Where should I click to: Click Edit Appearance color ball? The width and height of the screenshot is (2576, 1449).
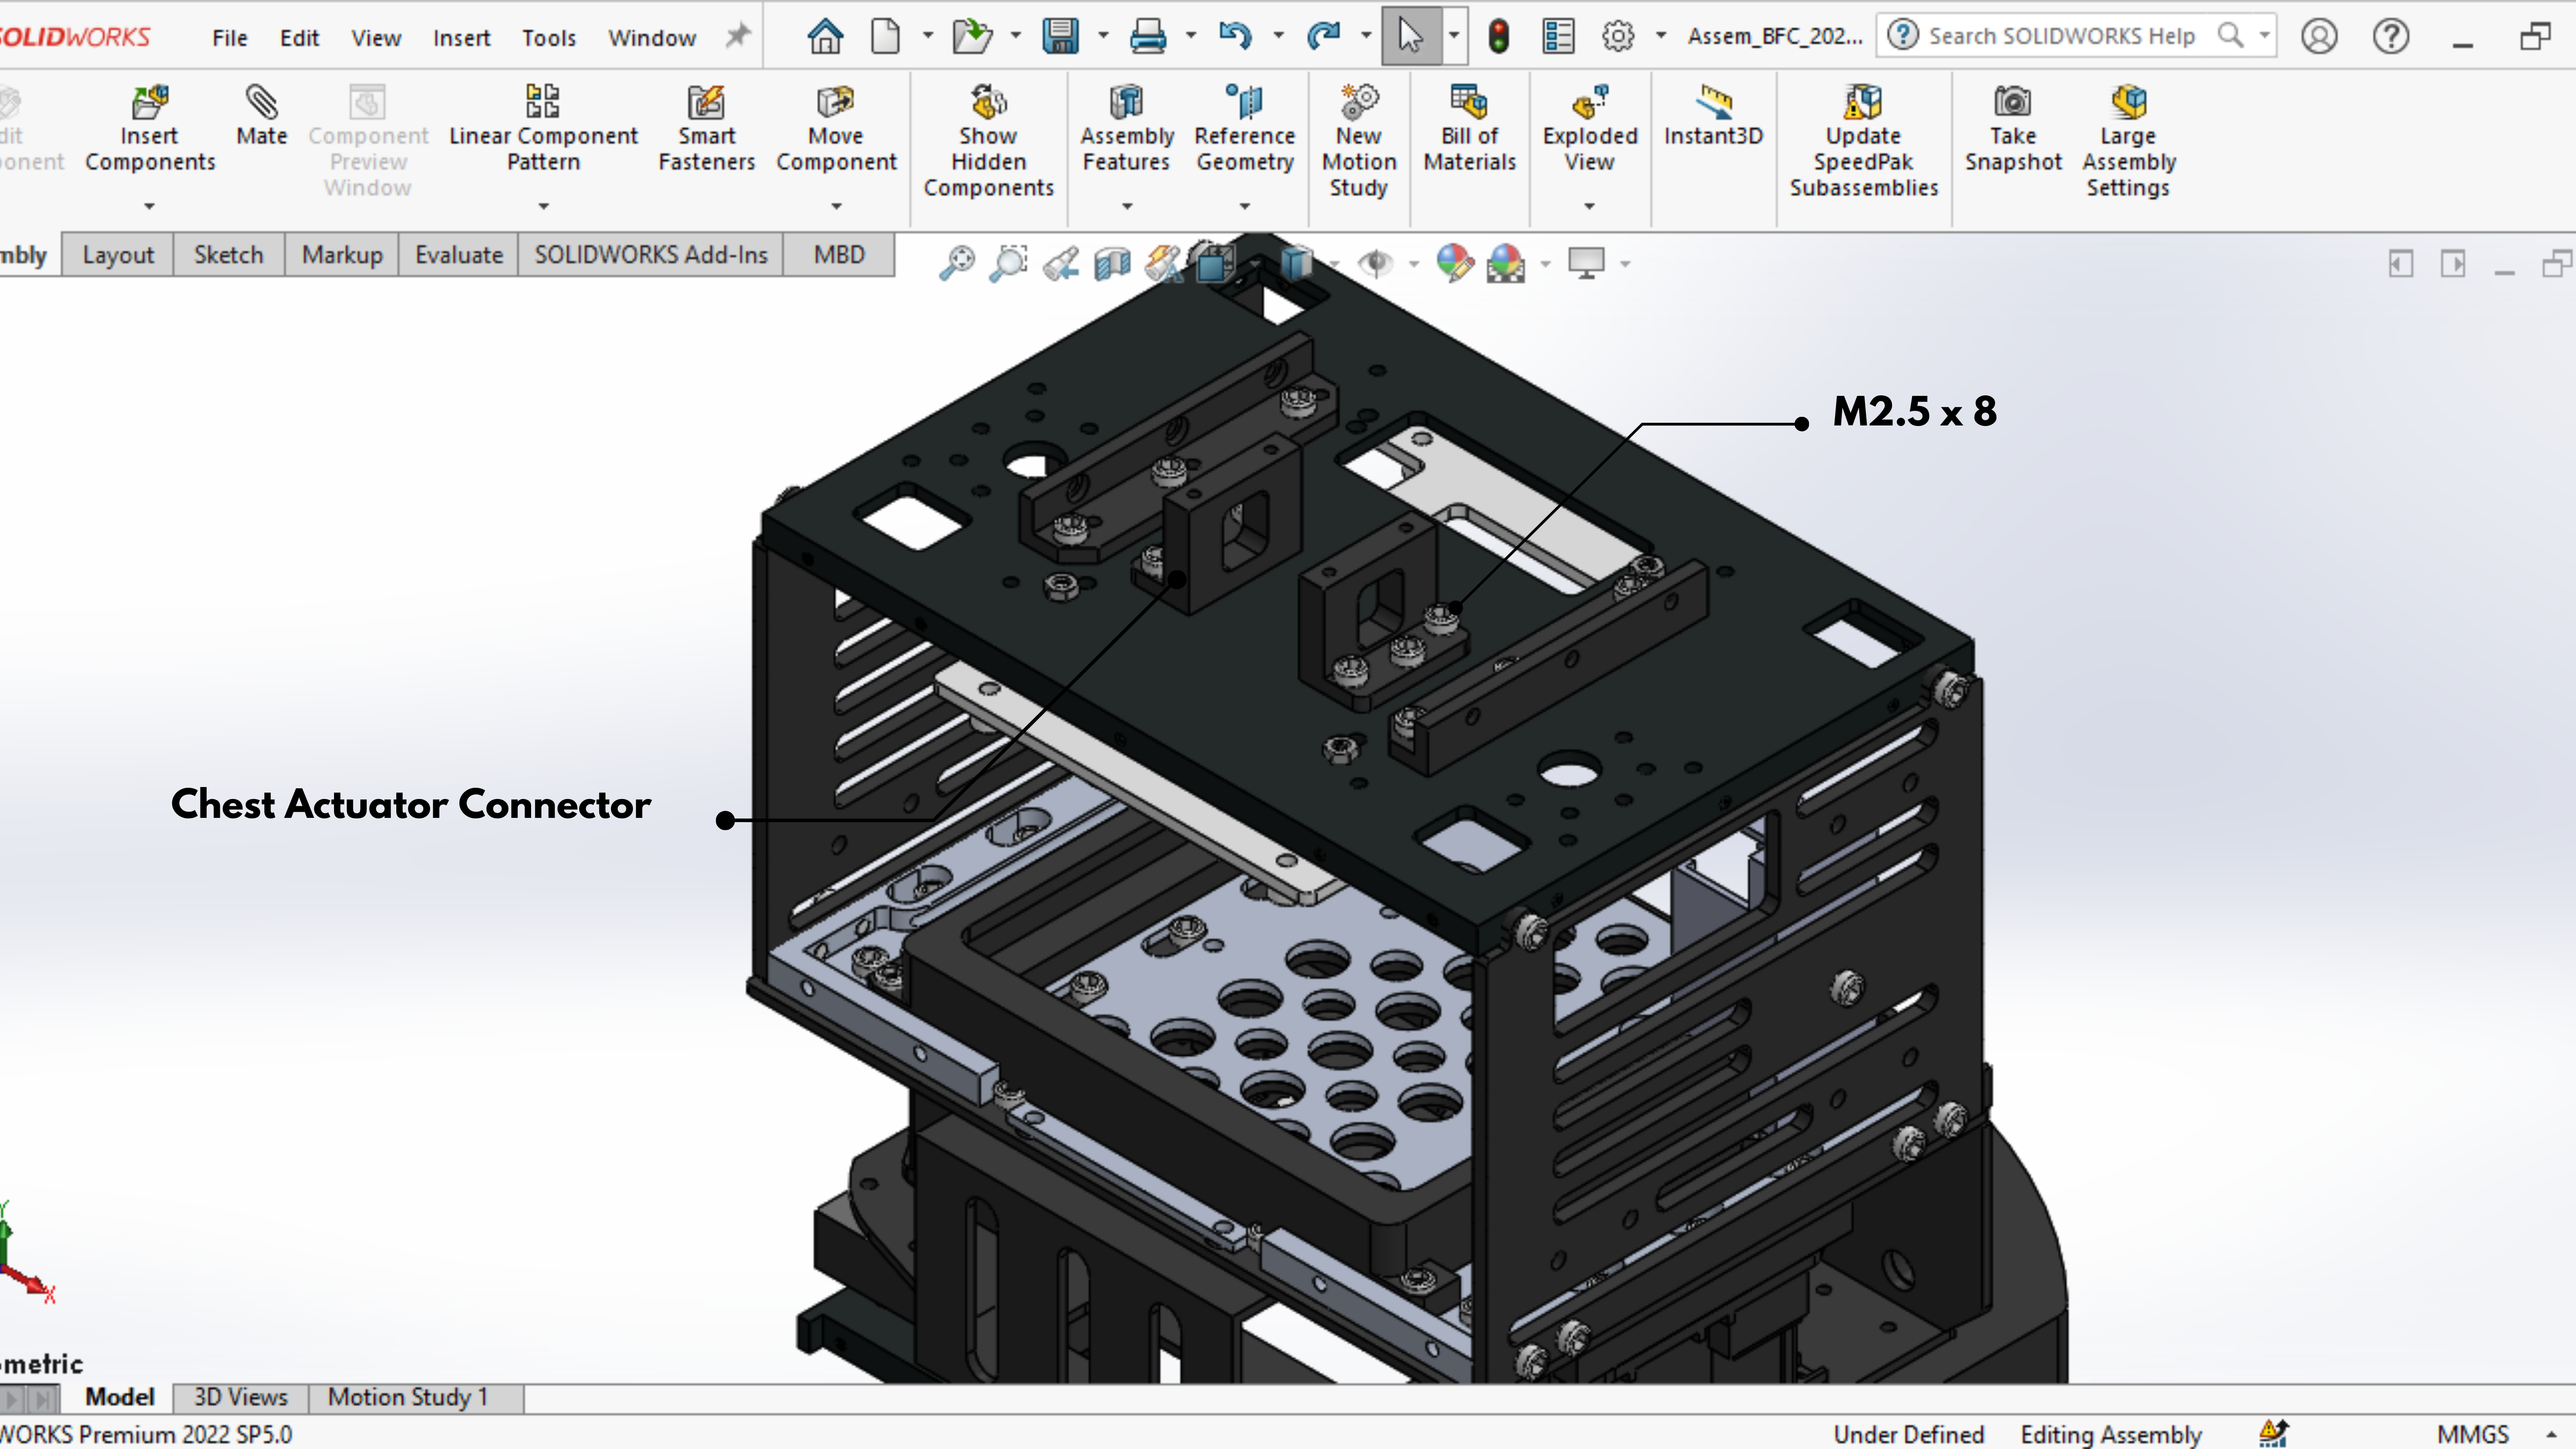pos(1454,263)
